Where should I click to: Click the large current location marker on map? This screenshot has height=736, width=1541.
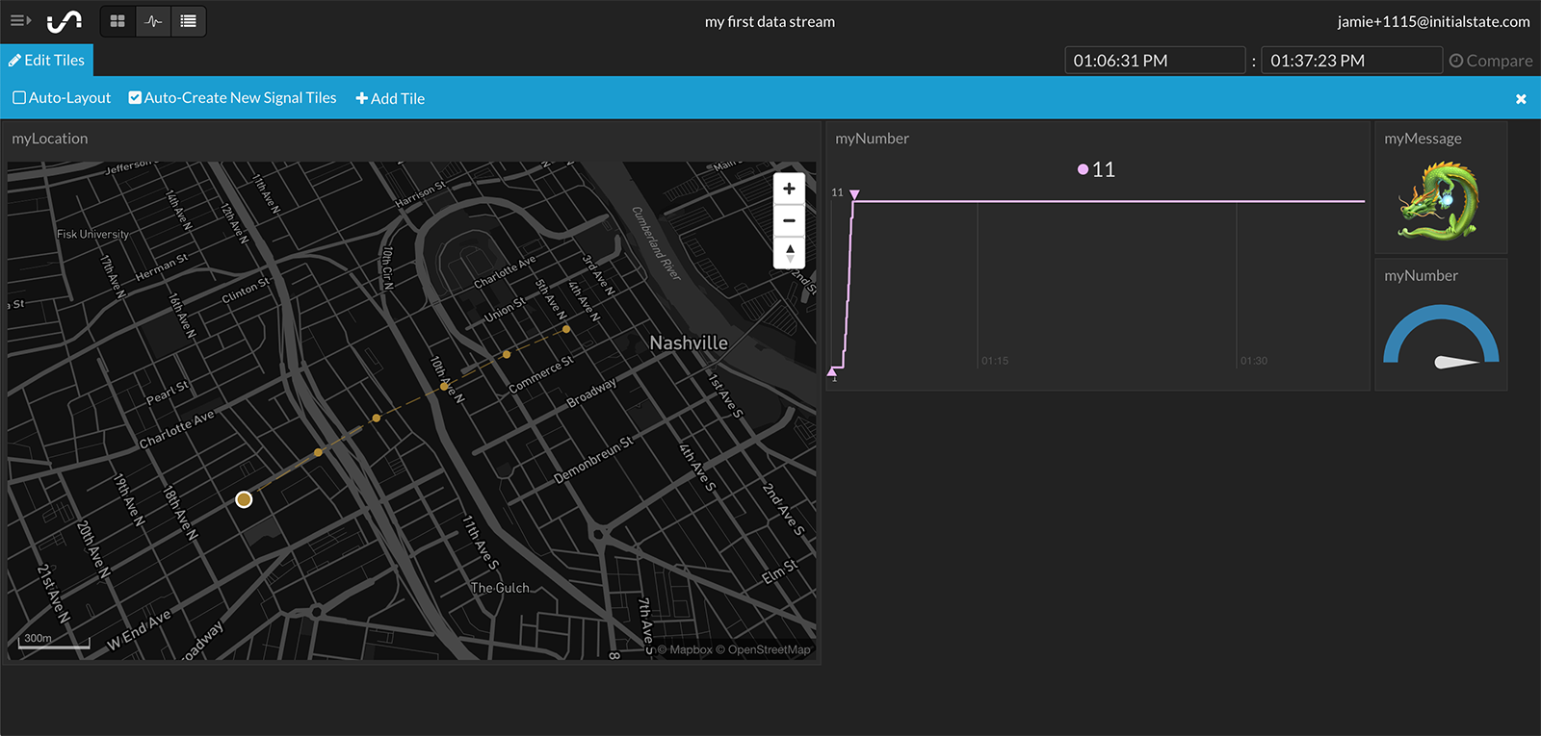244,499
